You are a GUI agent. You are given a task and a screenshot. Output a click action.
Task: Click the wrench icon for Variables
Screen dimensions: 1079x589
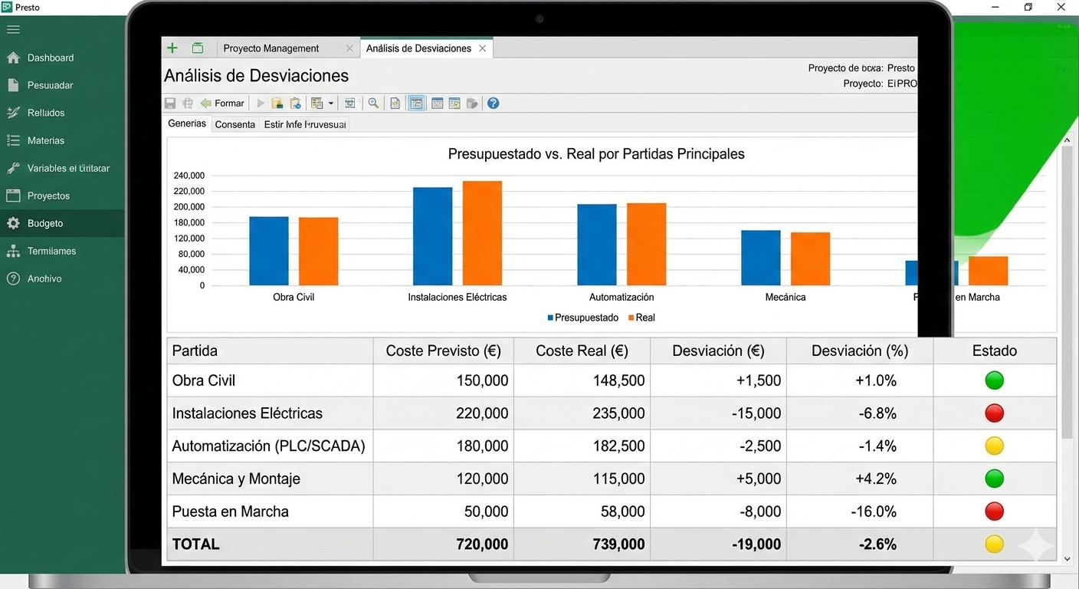click(x=13, y=168)
